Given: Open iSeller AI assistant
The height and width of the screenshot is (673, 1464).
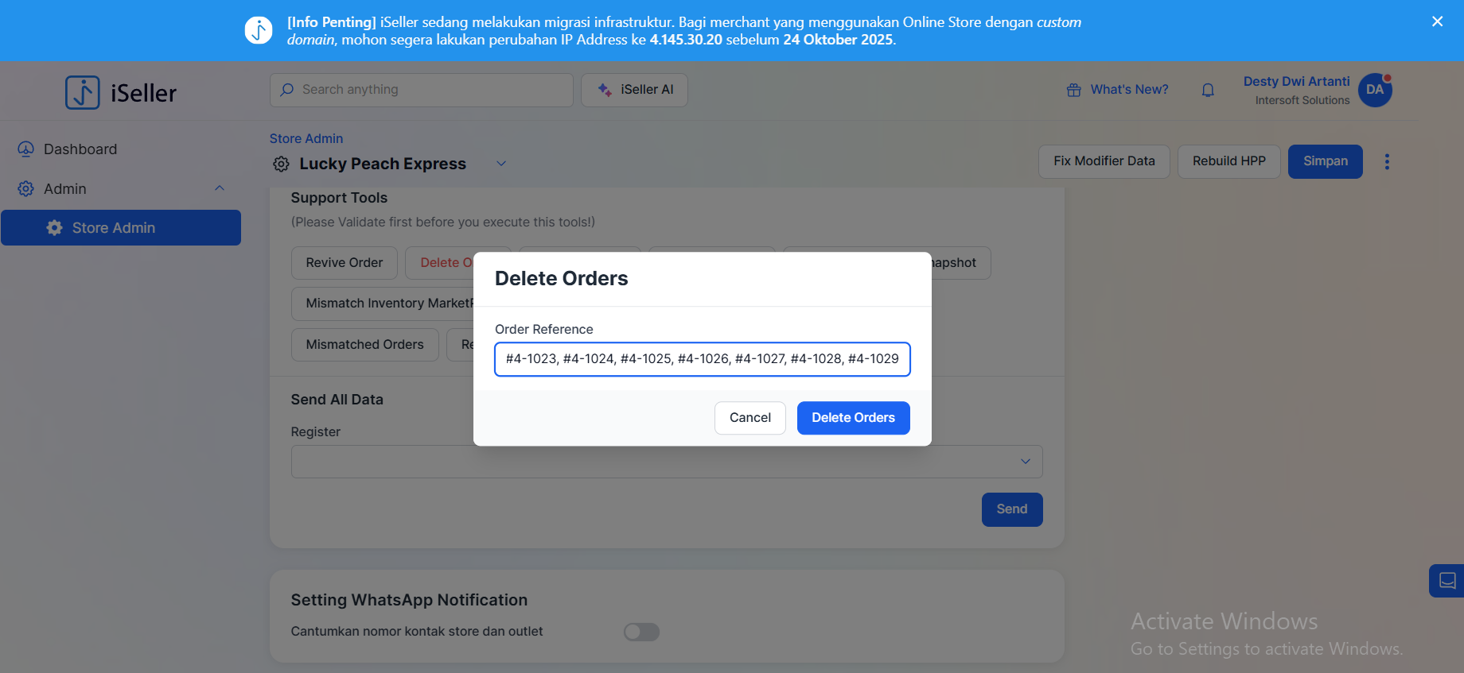Looking at the screenshot, I should 634,91.
